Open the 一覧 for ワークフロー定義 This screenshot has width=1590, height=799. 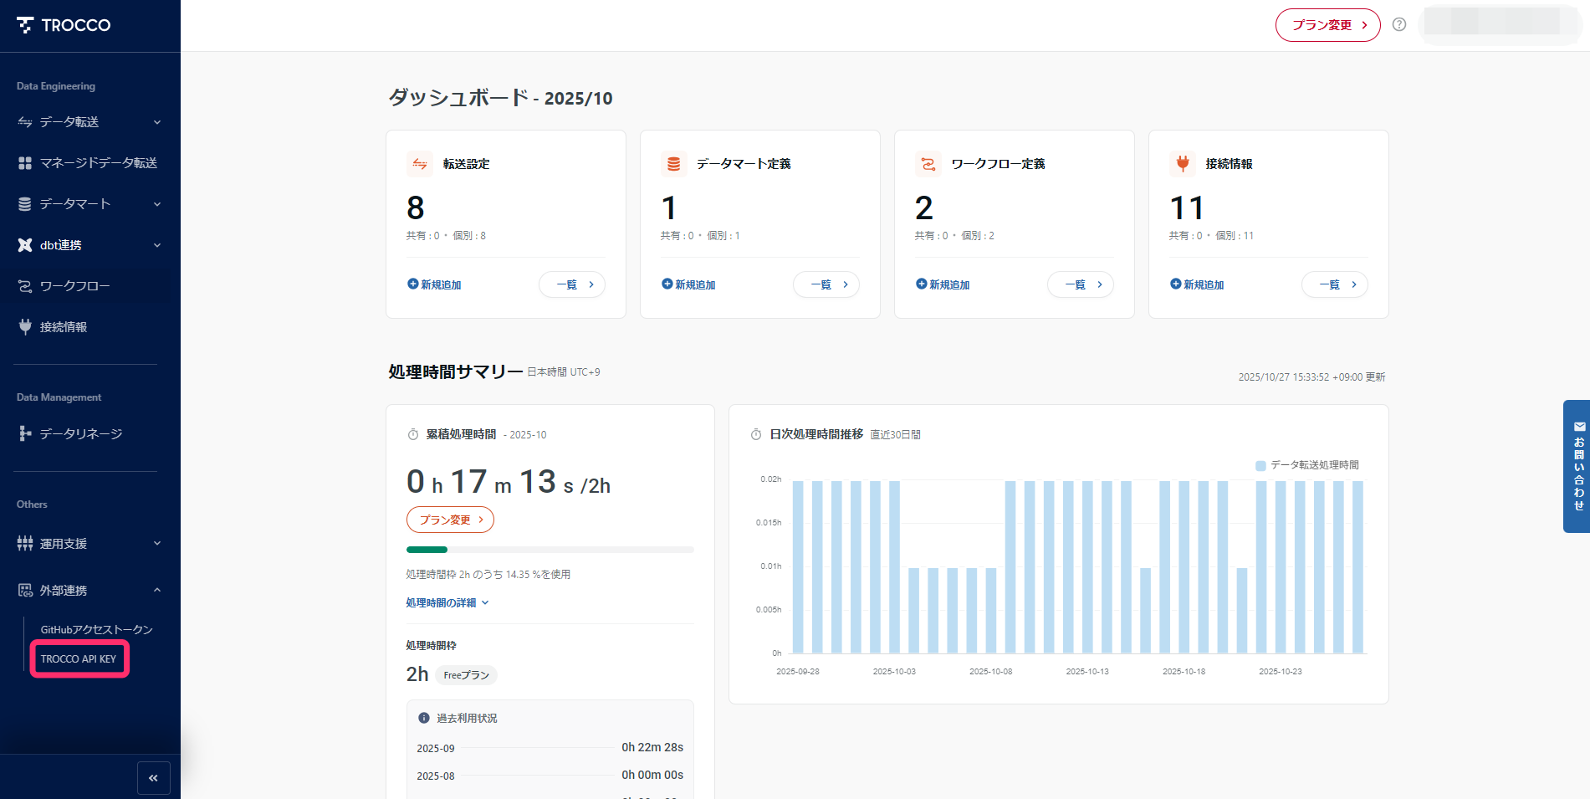click(1080, 284)
